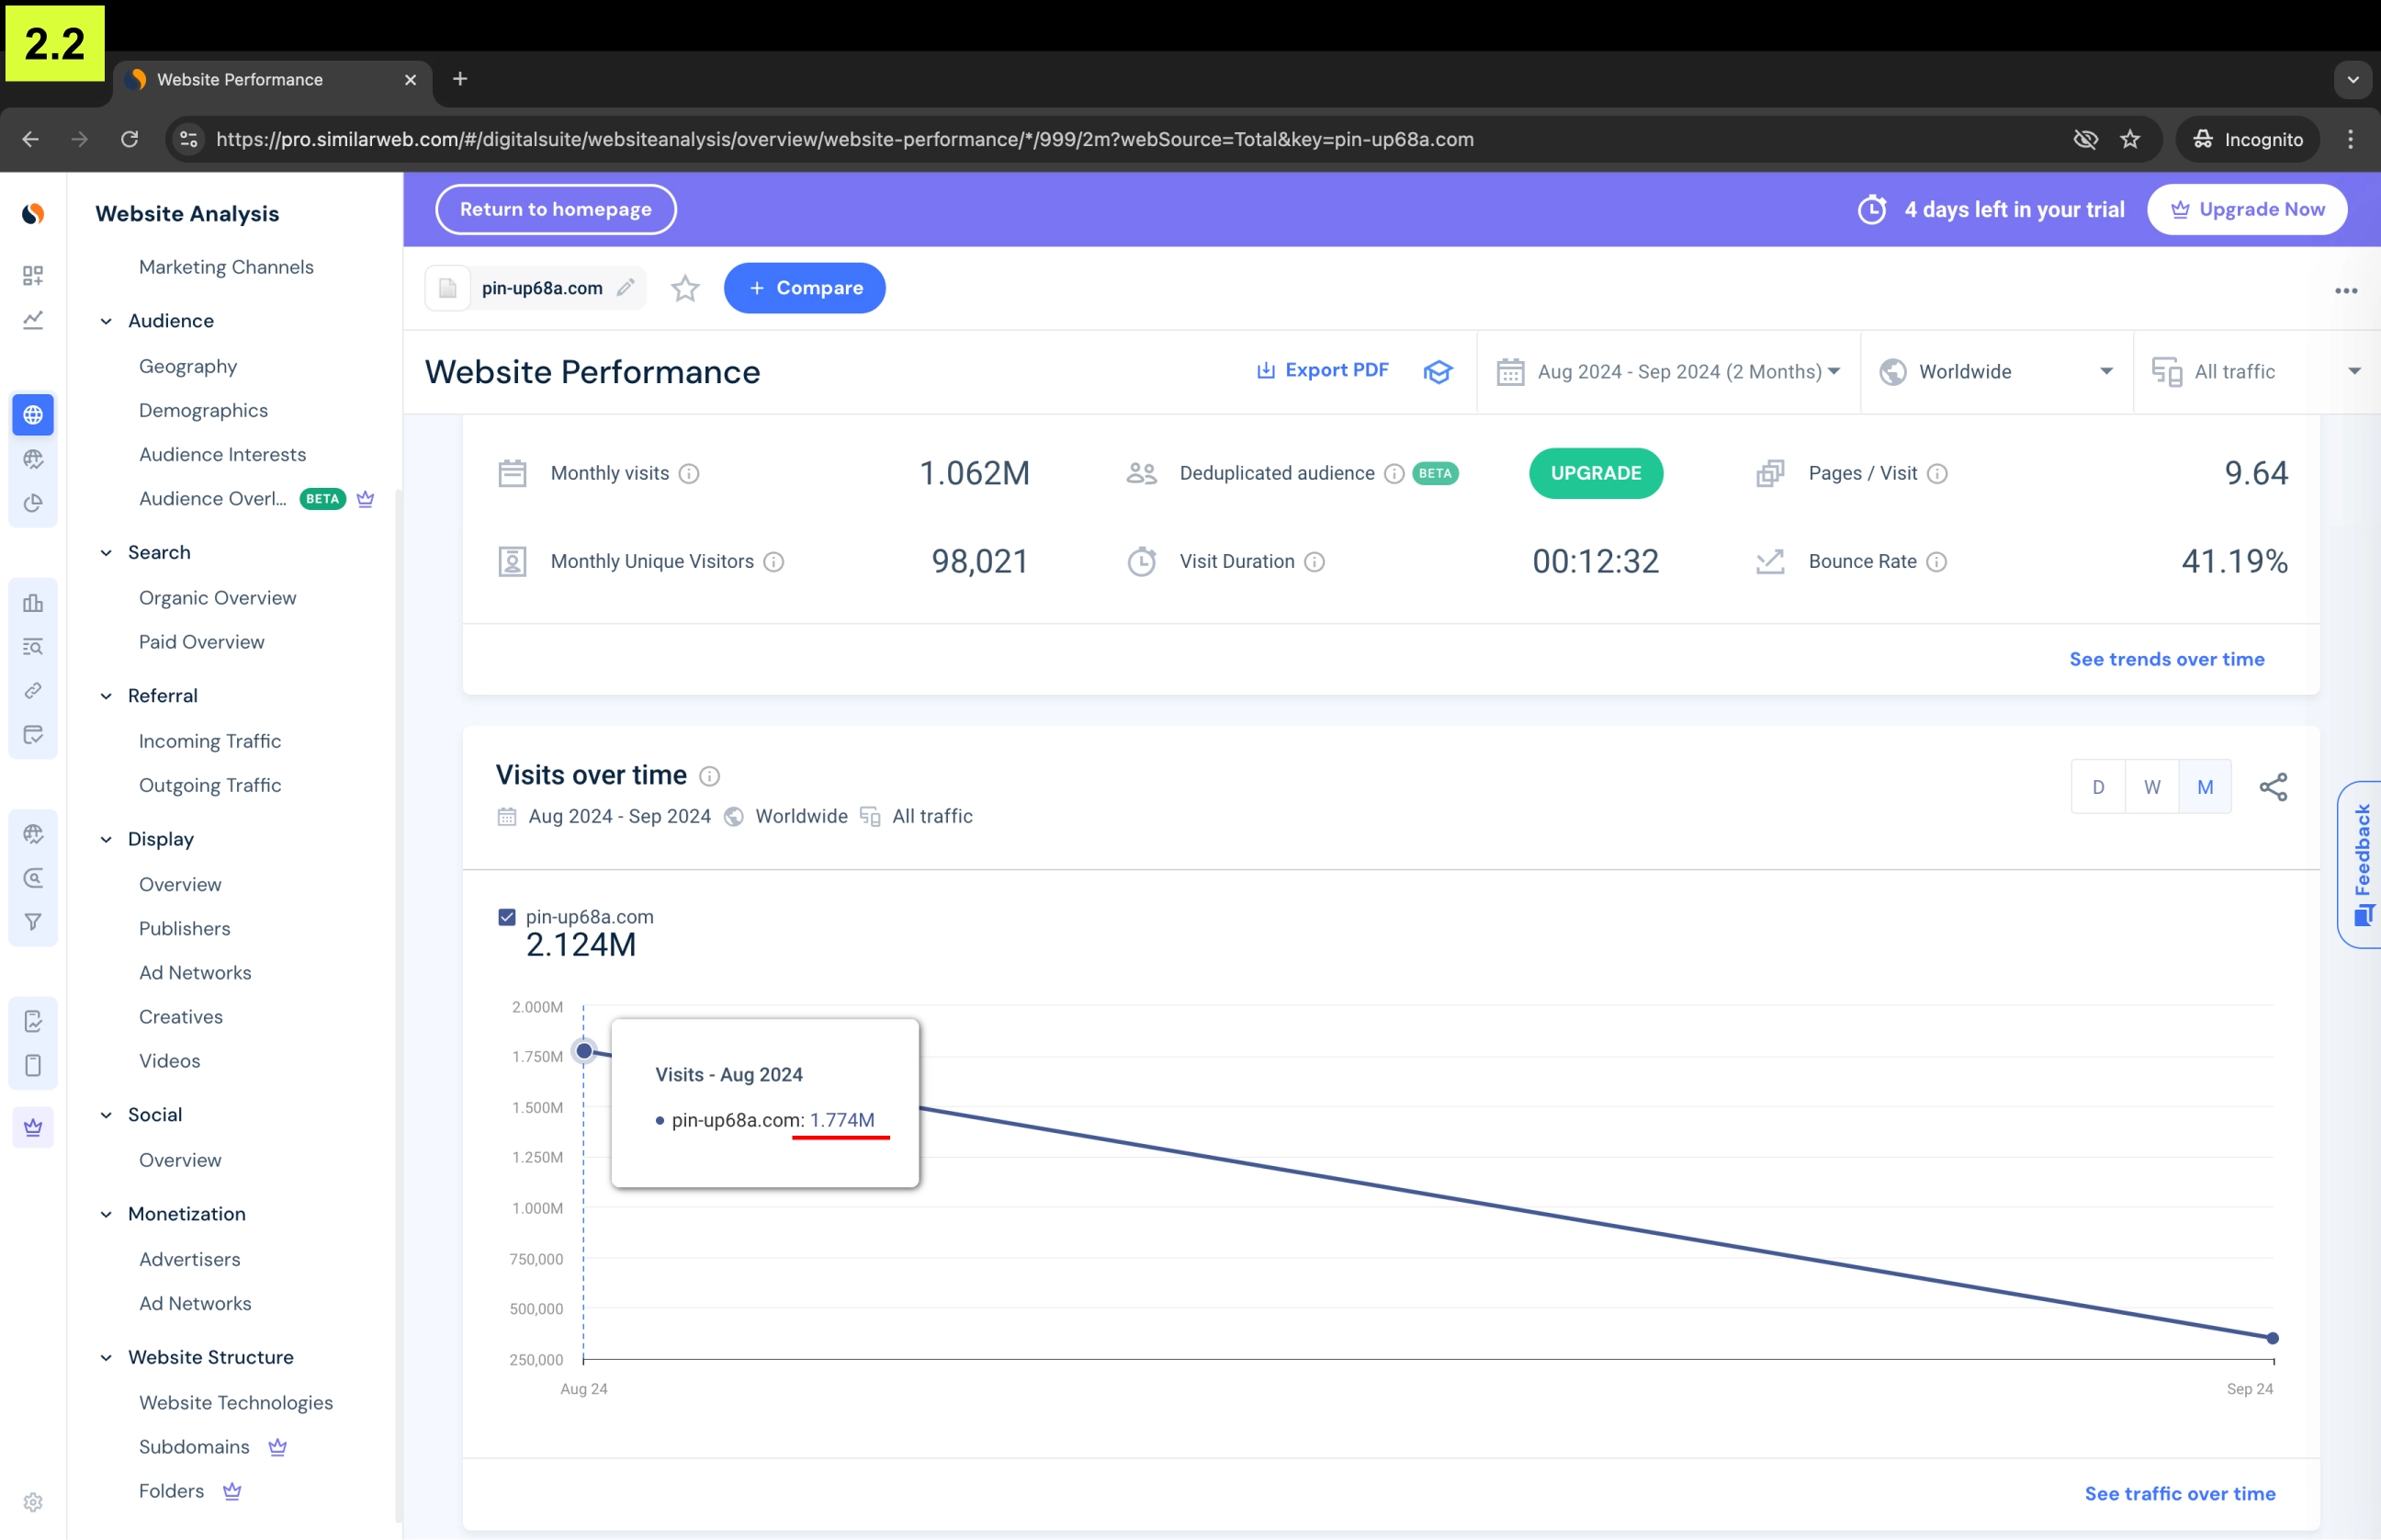Select the globe Website Analysis icon in sidebar
Viewport: 2381px width, 1540px height.
(33, 414)
